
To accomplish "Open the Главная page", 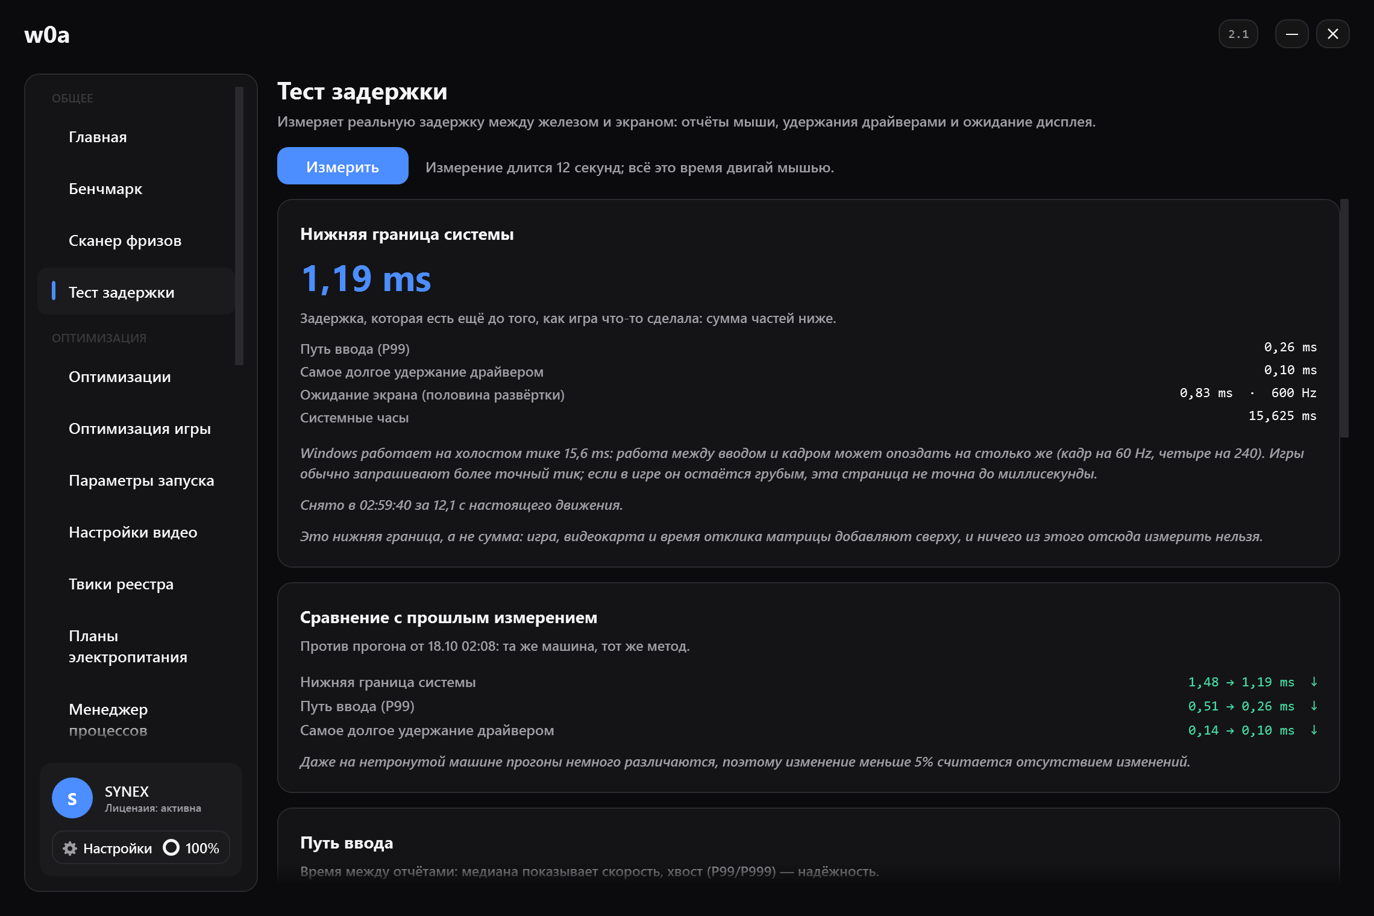I will [x=136, y=137].
